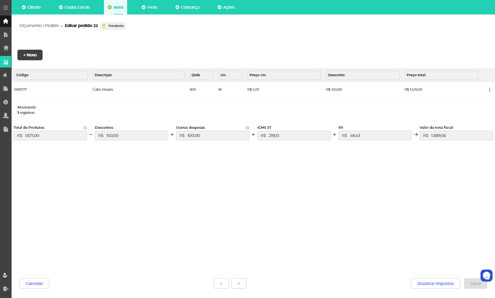
Task: Click the Orçamento / Pedido breadcrumb link
Action: (x=39, y=26)
